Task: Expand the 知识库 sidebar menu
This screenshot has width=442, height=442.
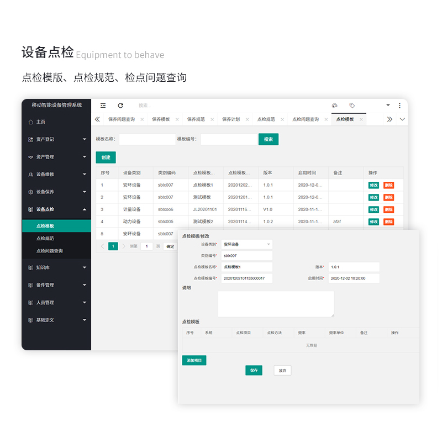Action: 56,267
